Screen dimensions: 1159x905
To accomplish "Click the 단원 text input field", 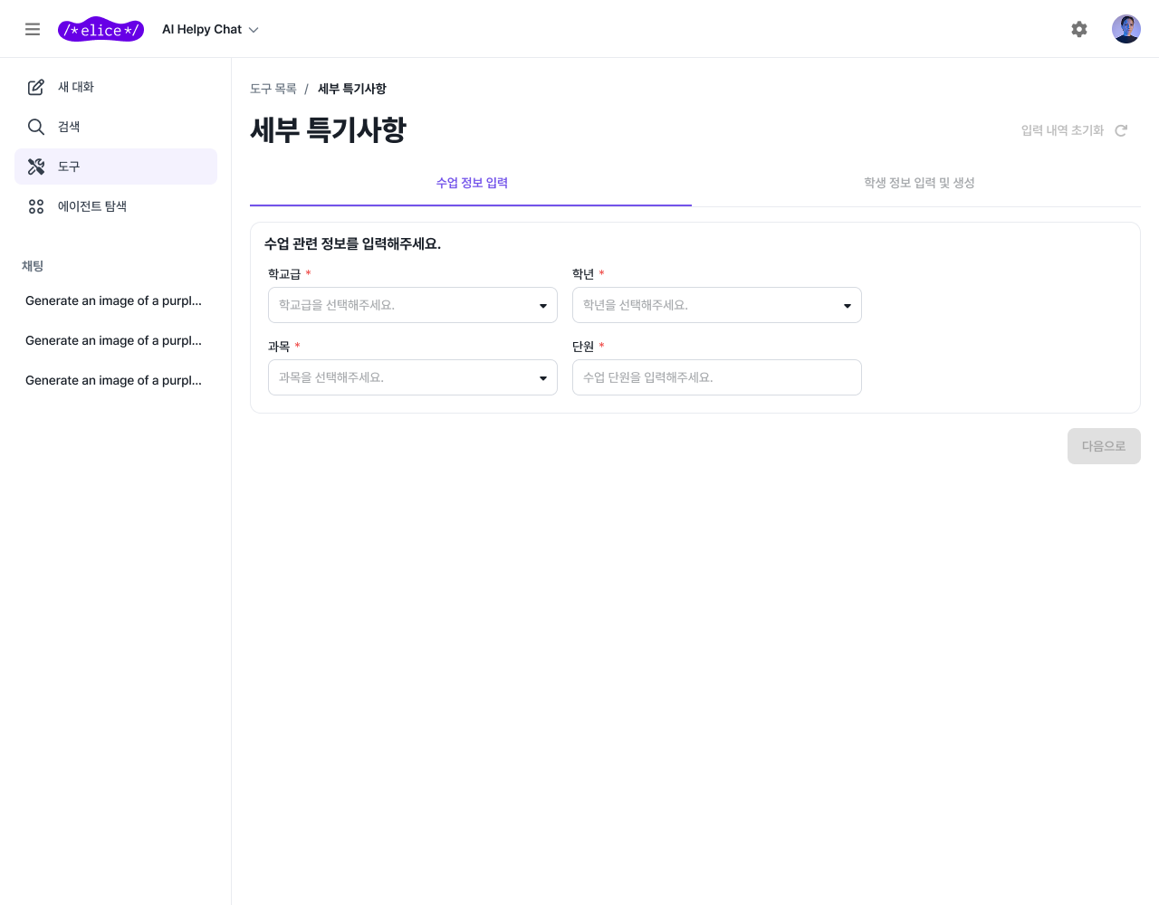I will point(716,377).
